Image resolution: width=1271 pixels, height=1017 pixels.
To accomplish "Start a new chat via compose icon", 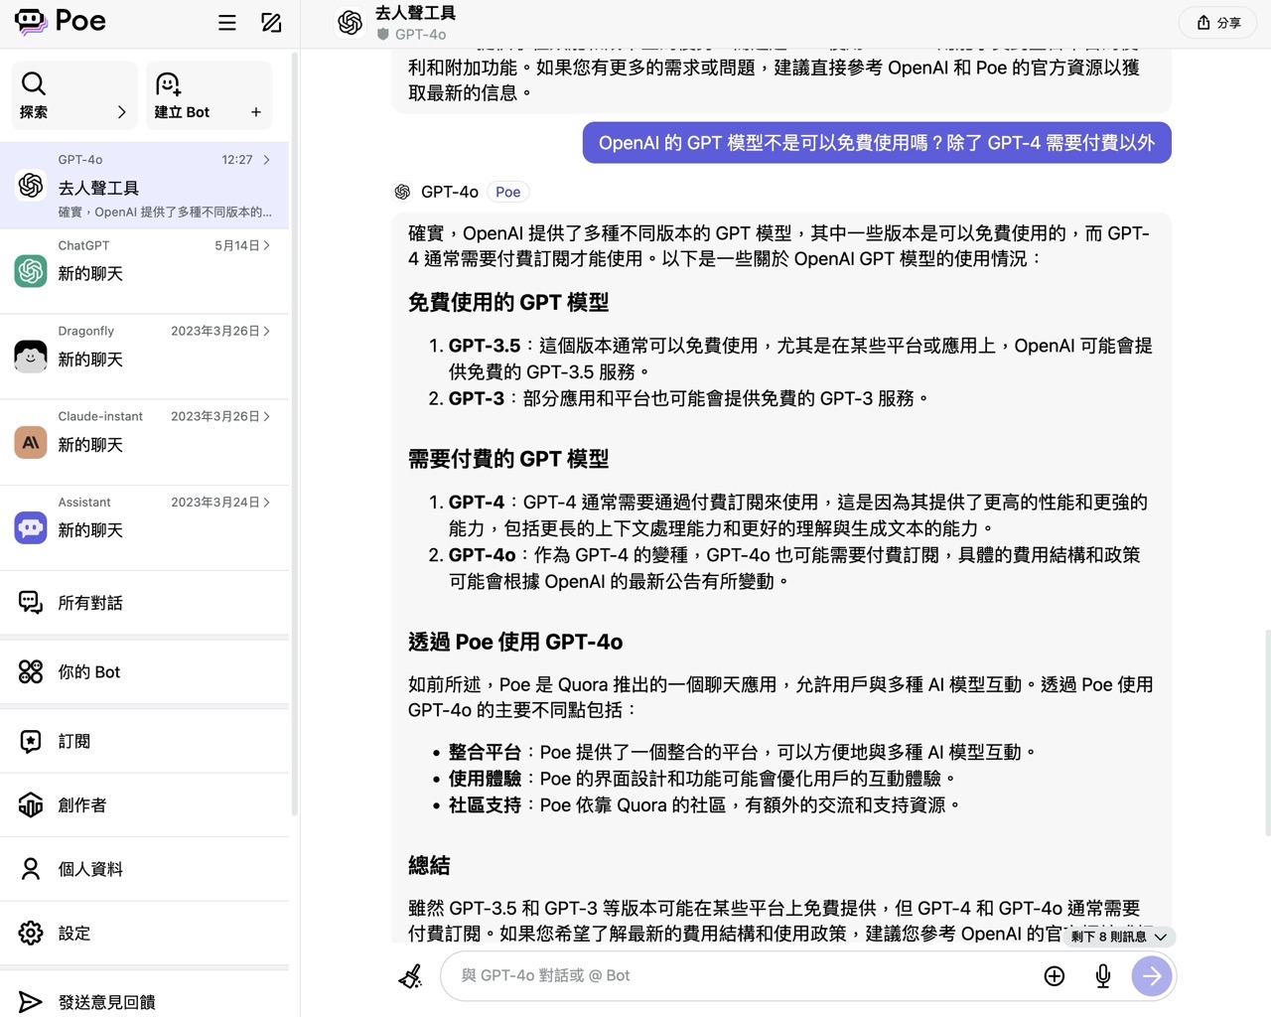I will pyautogui.click(x=271, y=22).
